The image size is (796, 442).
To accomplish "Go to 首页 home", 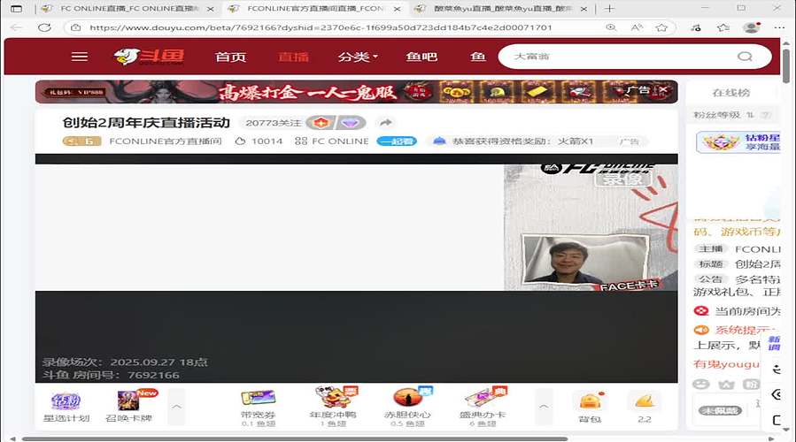I will (230, 57).
